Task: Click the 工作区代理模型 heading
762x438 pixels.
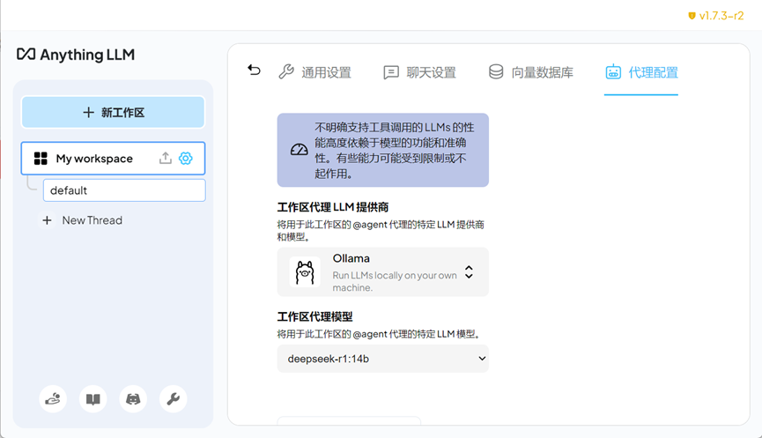Action: tap(314, 316)
